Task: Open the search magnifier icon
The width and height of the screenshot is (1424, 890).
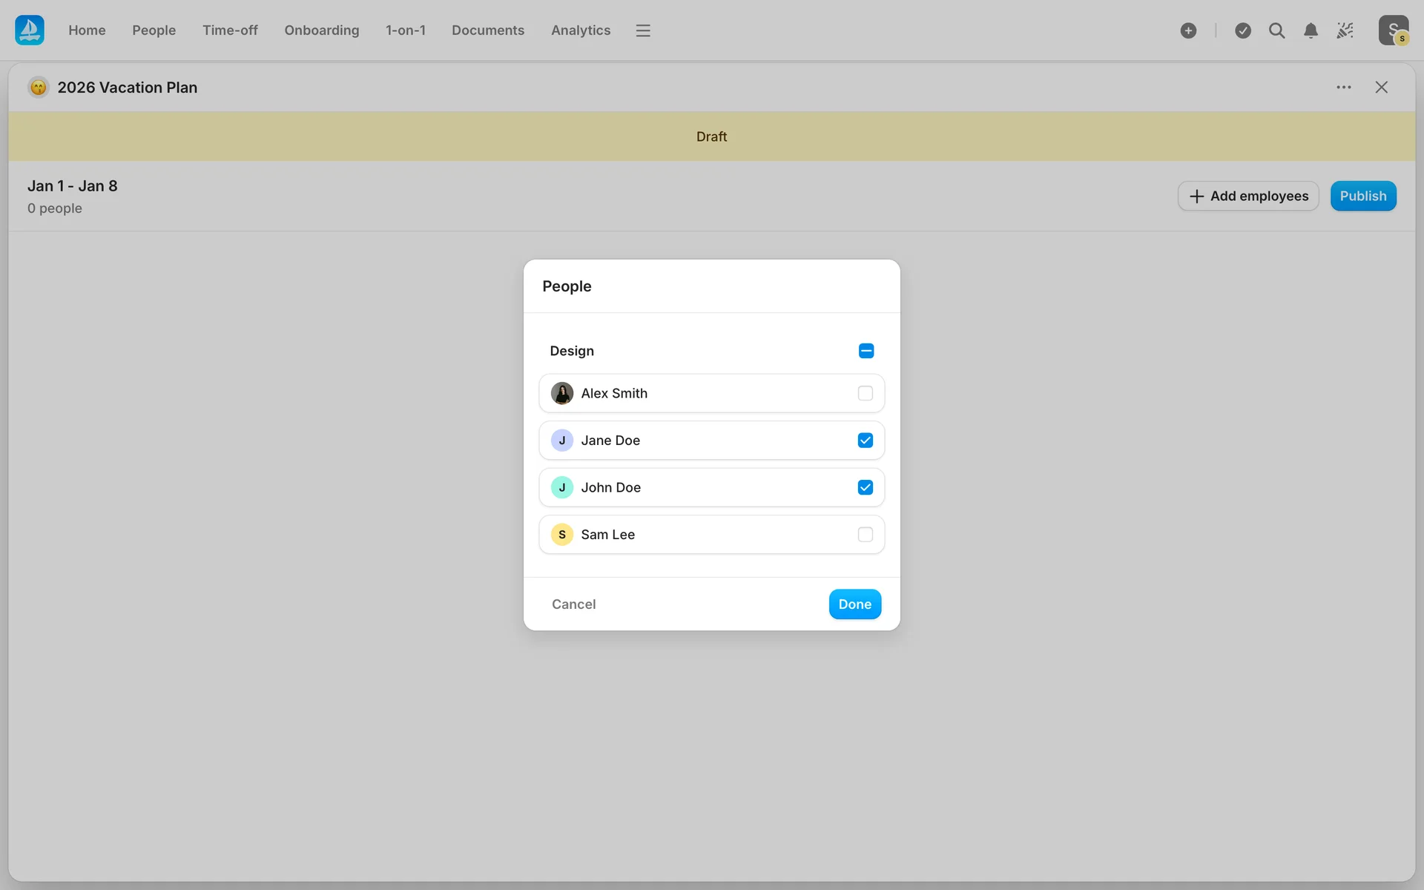Action: (x=1276, y=30)
